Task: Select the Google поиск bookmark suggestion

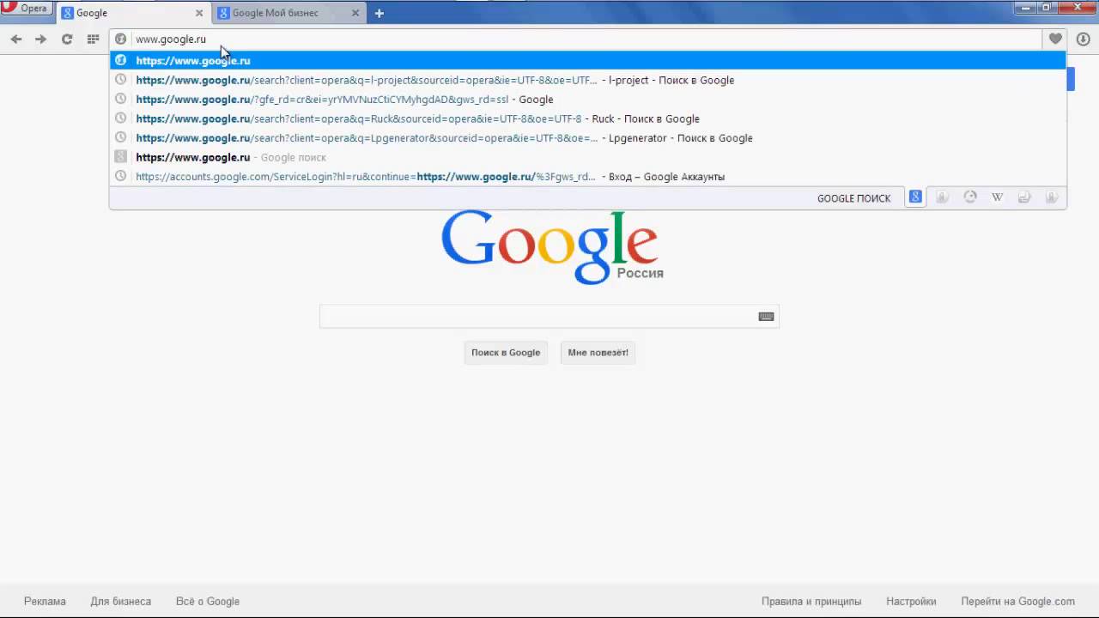Action: [x=588, y=157]
